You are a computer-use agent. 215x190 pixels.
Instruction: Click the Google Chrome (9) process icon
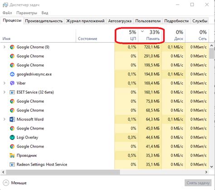(x=12, y=47)
